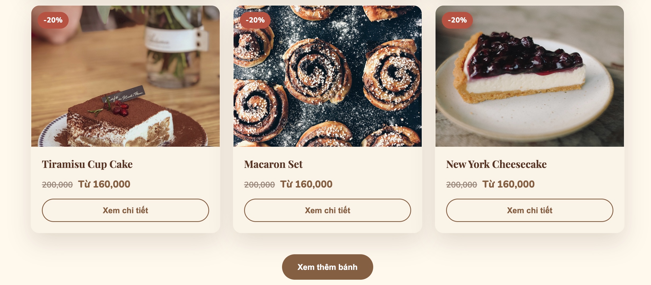Click the -20% badge on Cheesecake card
The image size is (651, 285).
[x=457, y=20]
